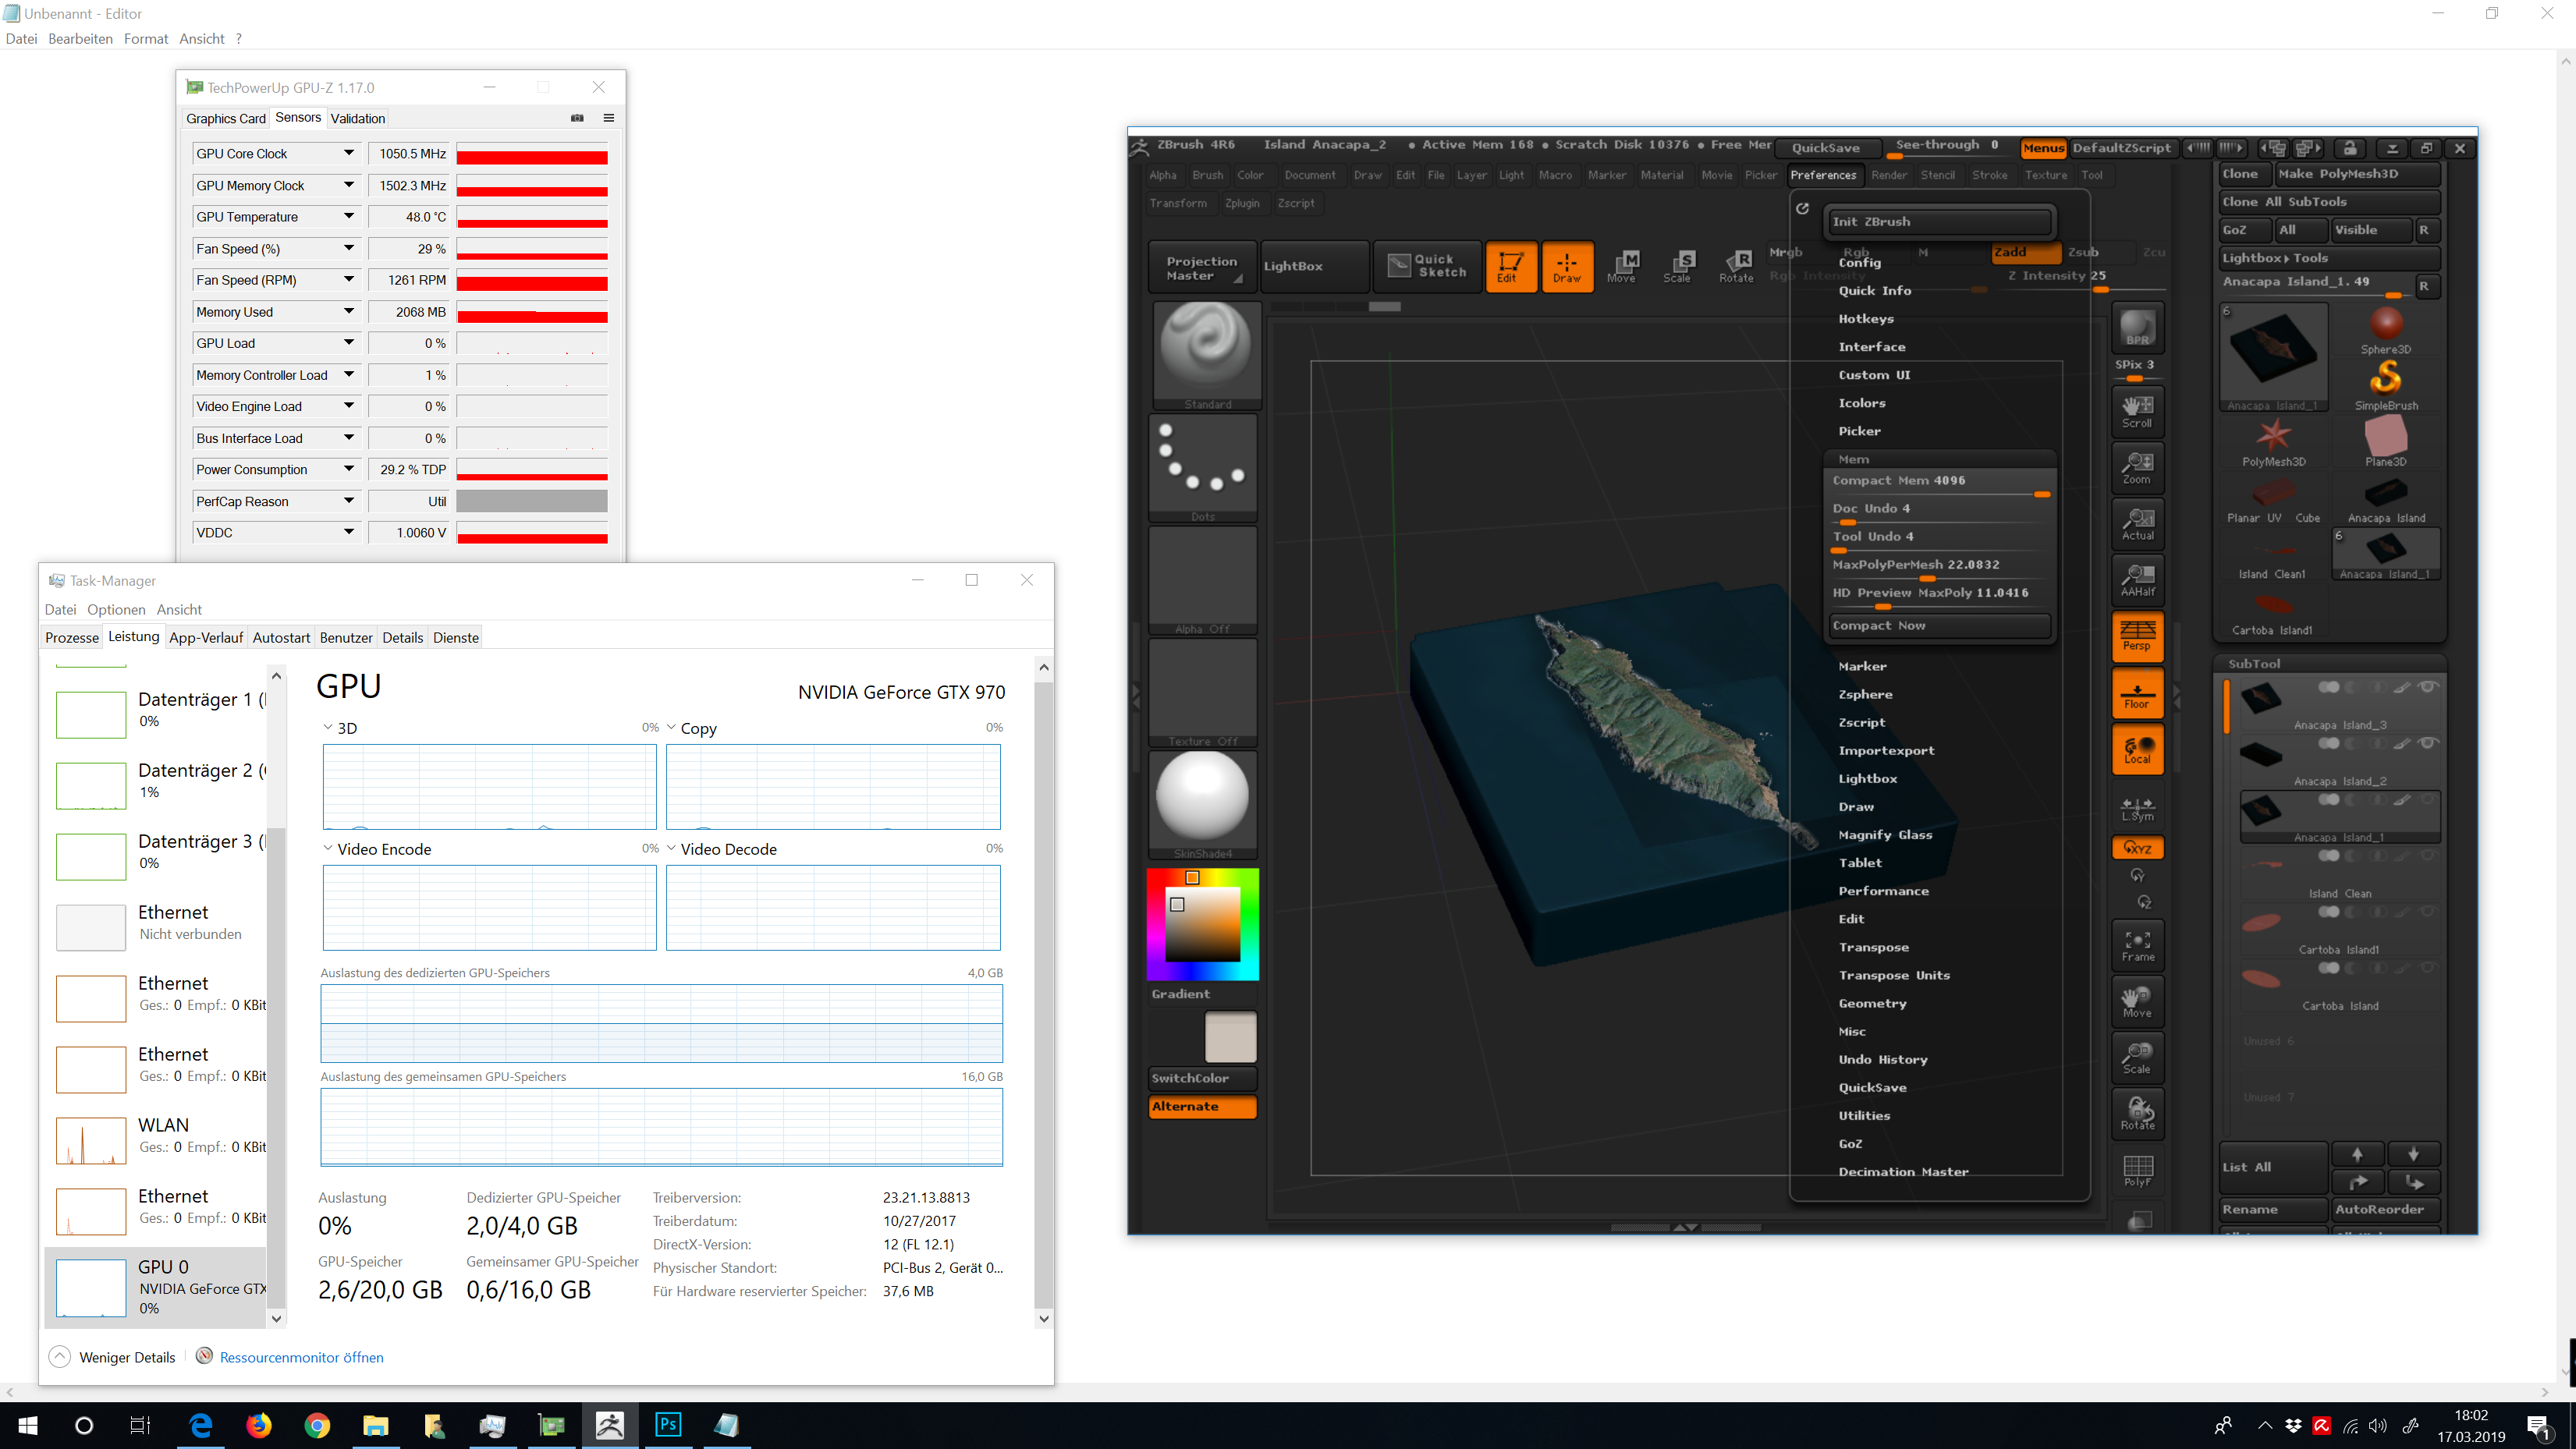
Task: Click the Frame view icon
Action: pos(2138,945)
